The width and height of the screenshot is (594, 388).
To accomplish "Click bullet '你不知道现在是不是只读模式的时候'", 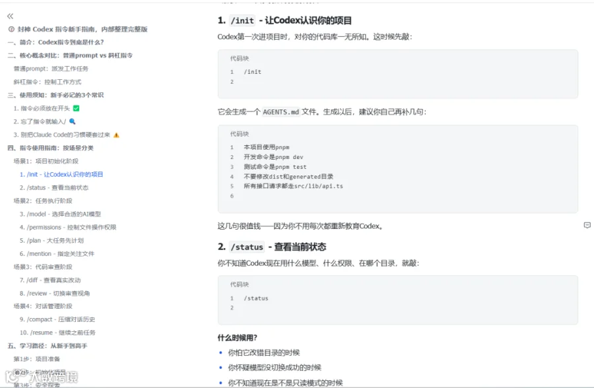I will [285, 383].
